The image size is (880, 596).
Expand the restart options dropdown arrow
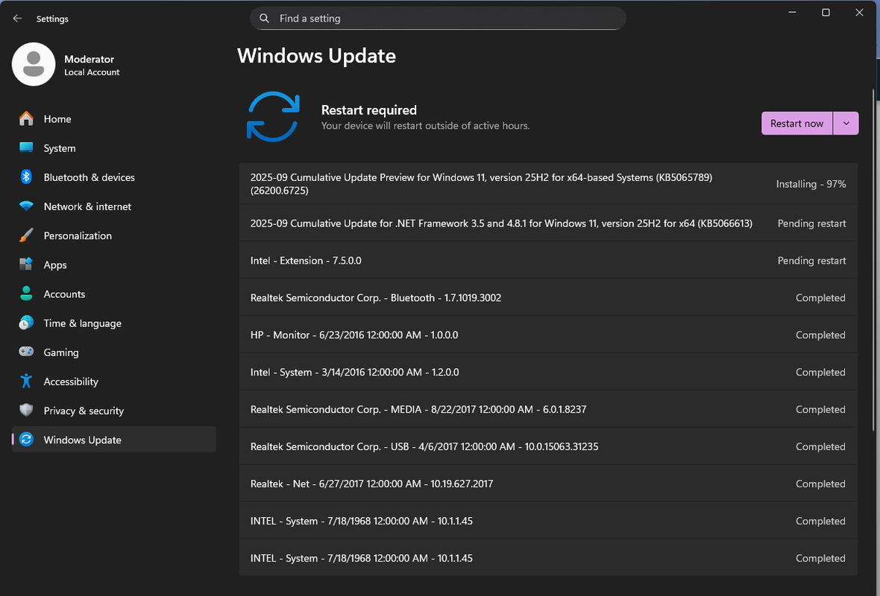(846, 124)
